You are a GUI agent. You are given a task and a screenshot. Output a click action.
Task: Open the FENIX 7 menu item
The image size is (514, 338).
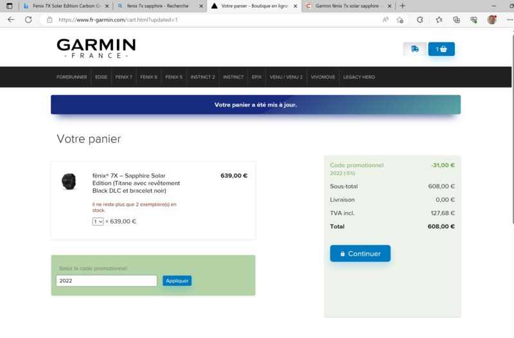coord(124,77)
